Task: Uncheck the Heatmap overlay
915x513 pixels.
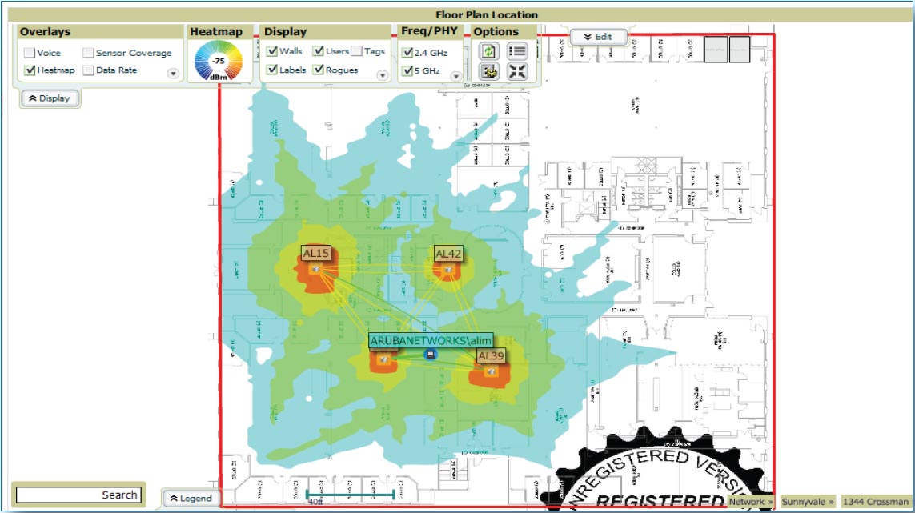Action: [30, 70]
